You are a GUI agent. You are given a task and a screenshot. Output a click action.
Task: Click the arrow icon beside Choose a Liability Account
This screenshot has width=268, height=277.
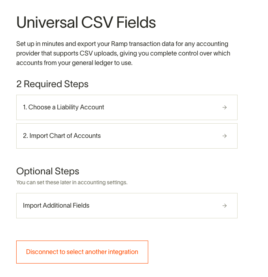(x=224, y=107)
